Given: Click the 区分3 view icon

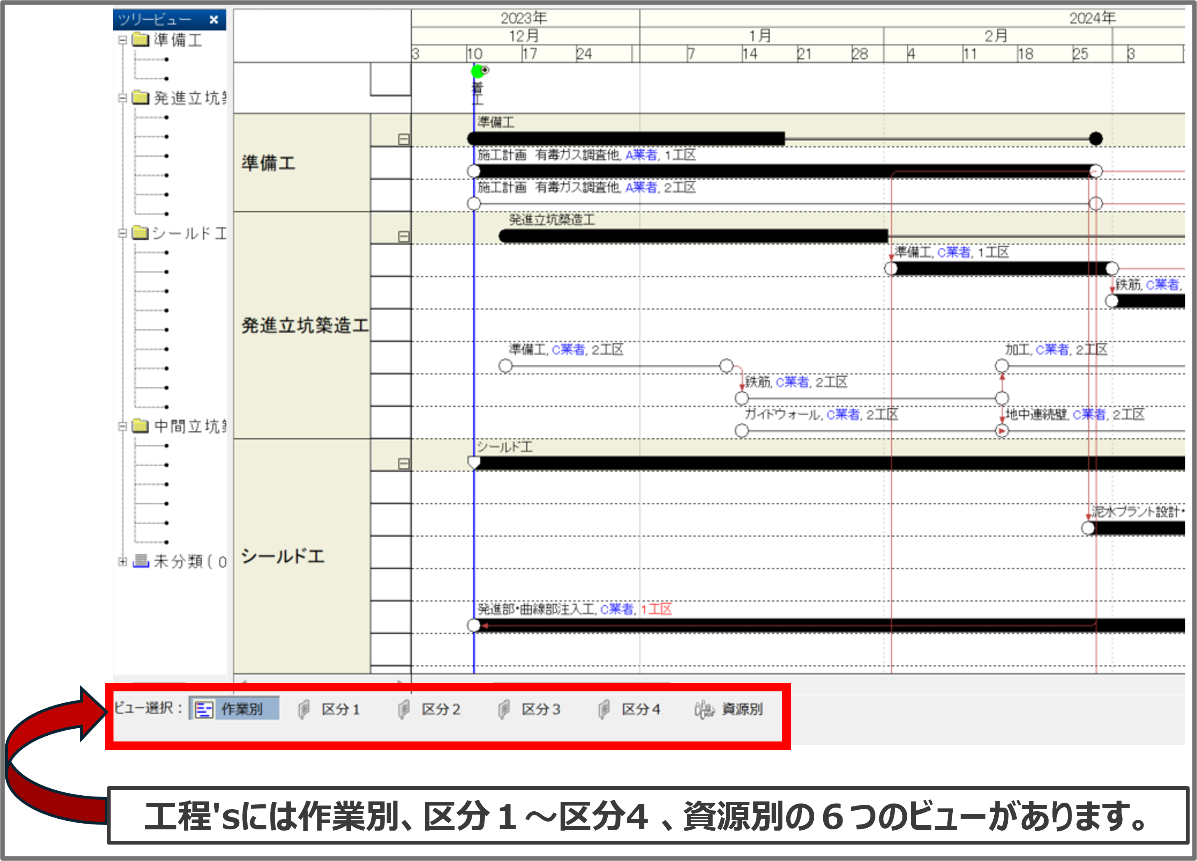Looking at the screenshot, I should click(504, 709).
